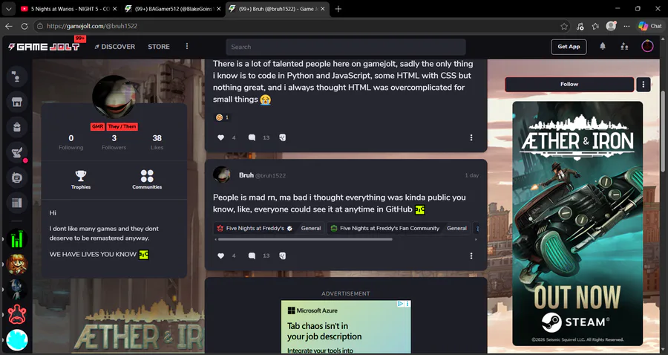Image resolution: width=668 pixels, height=355 pixels.
Task: Like the HTML overcomplicated post
Action: (x=220, y=137)
